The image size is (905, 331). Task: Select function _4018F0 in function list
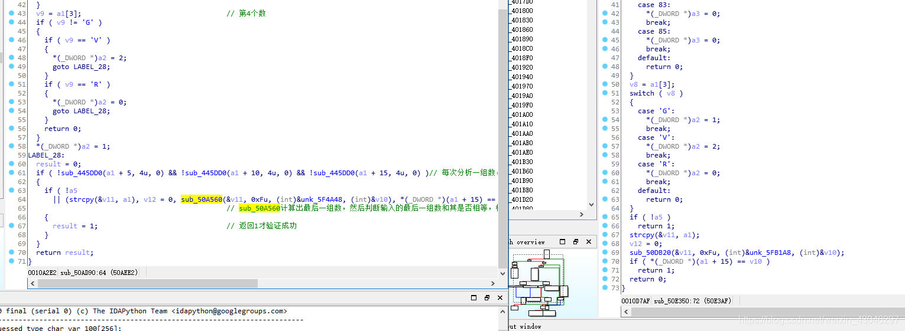[522, 57]
